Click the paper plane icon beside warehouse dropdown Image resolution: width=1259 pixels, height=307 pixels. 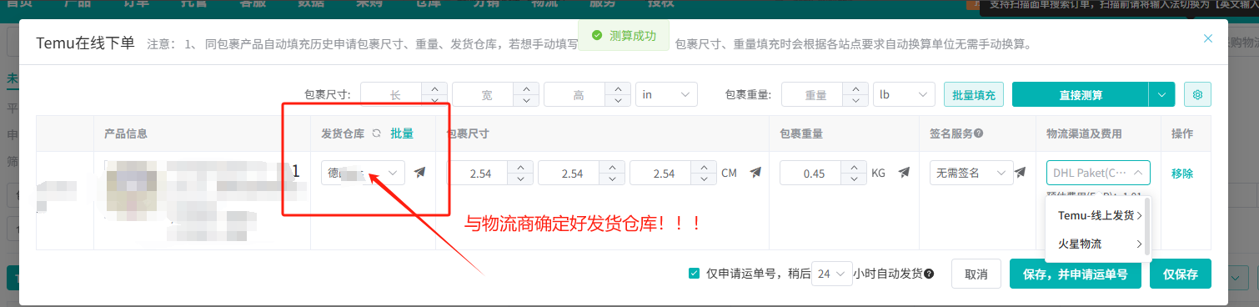[x=420, y=173]
